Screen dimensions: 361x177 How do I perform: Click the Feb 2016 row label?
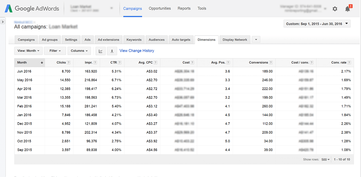click(x=24, y=106)
